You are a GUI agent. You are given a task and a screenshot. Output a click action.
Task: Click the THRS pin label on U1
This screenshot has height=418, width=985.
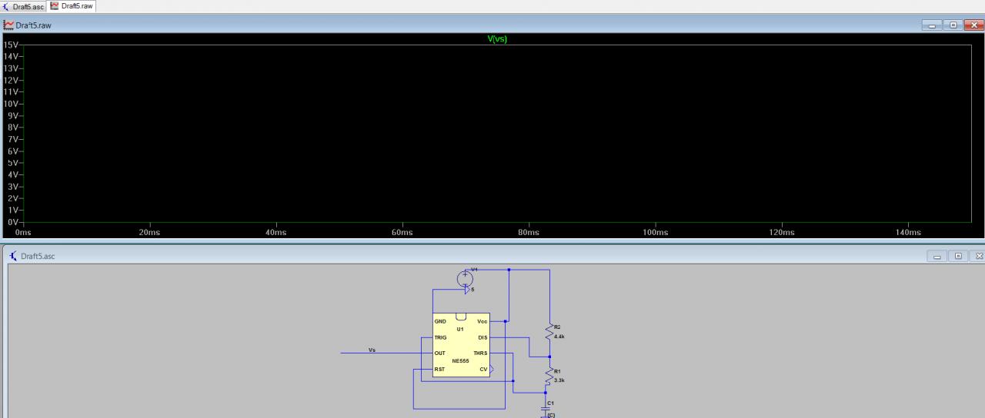click(480, 353)
